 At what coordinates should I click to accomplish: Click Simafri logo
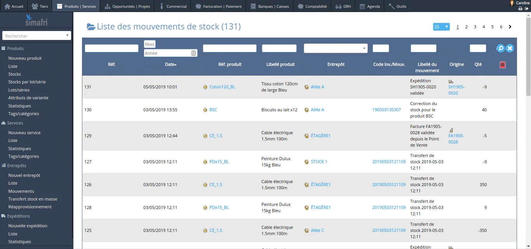pyautogui.click(x=37, y=20)
